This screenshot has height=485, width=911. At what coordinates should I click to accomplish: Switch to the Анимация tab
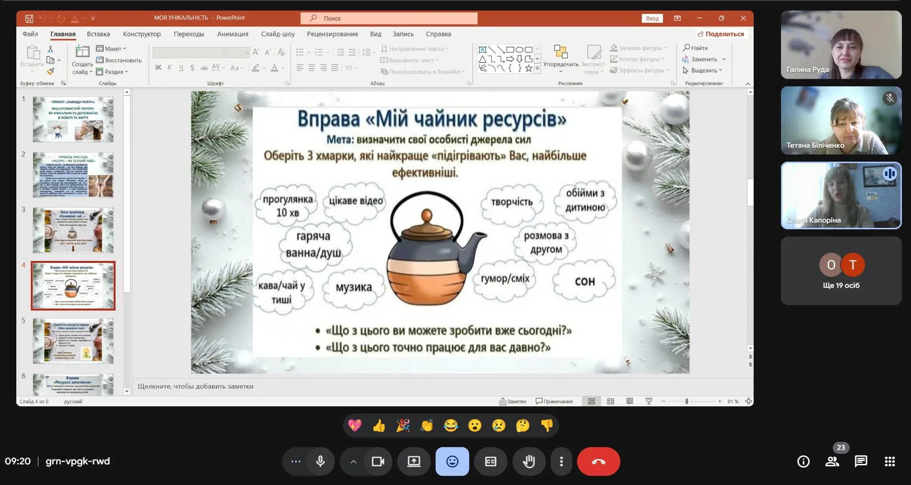point(233,34)
